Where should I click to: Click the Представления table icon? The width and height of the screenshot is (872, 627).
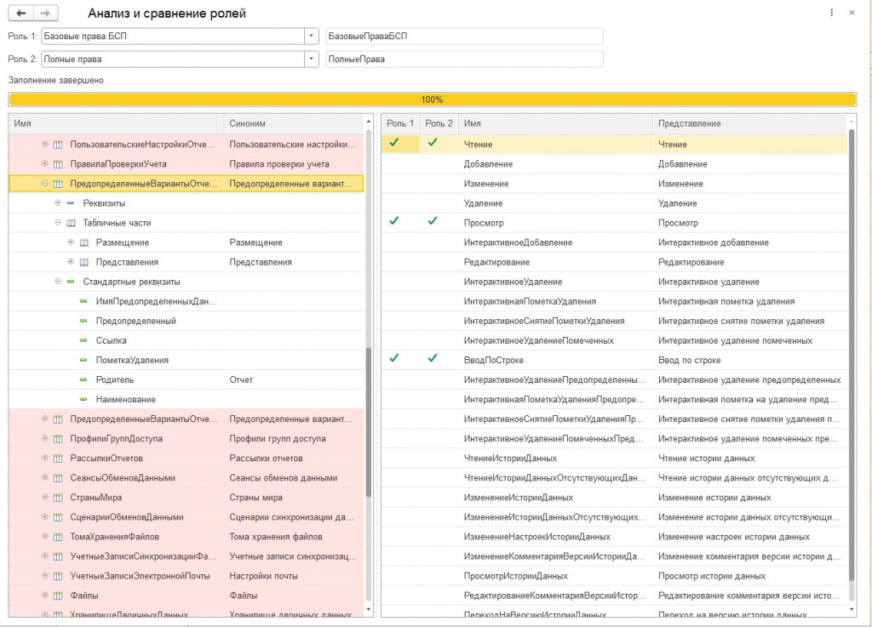[x=84, y=262]
